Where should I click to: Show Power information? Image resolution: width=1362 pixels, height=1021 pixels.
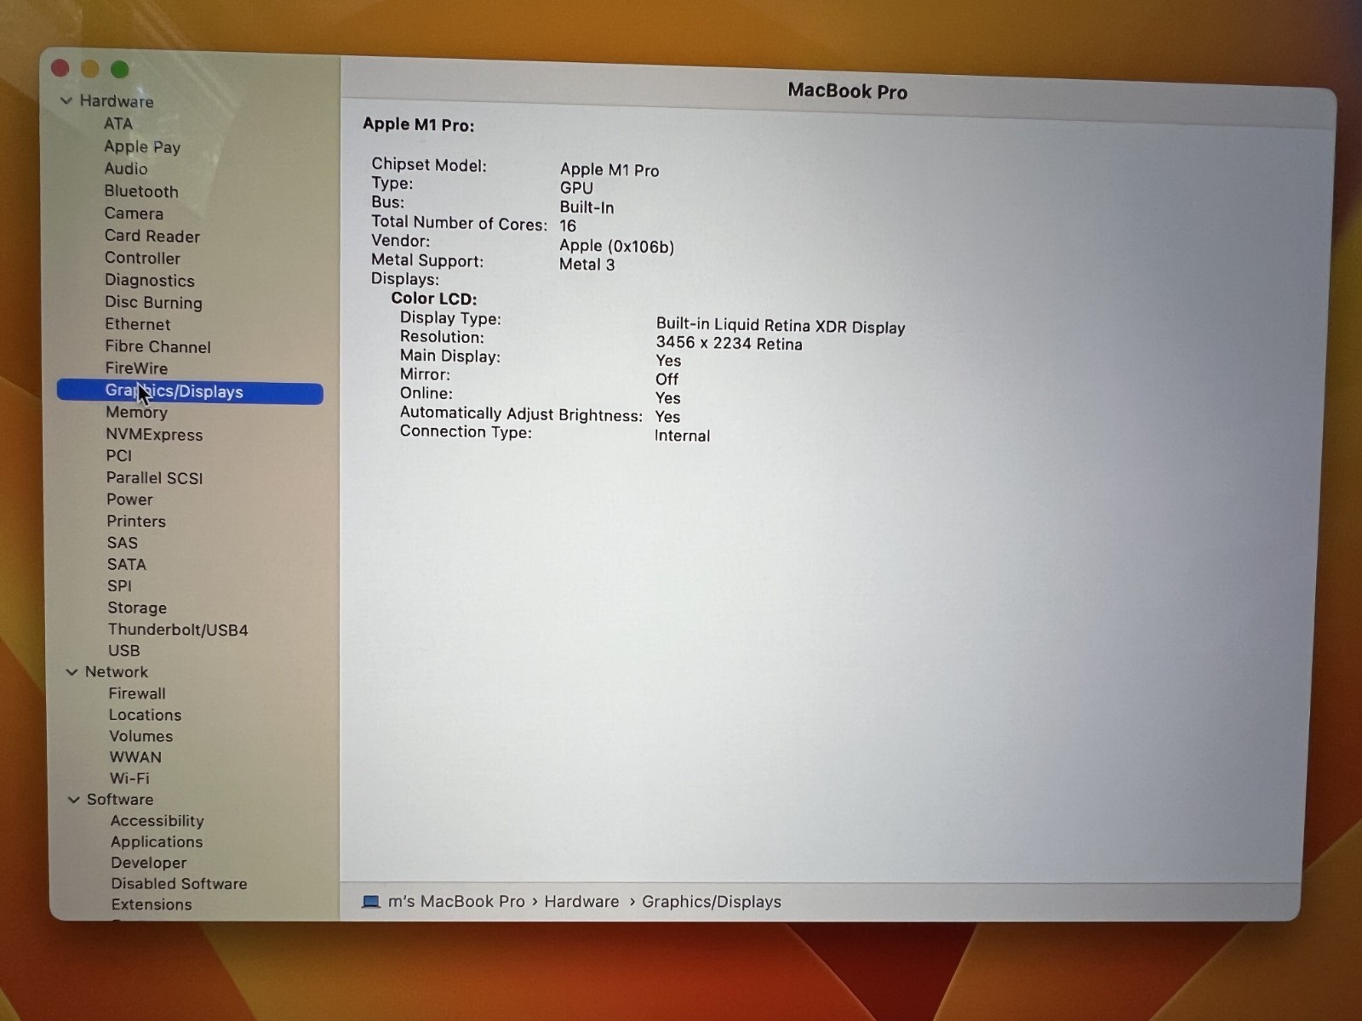click(129, 499)
